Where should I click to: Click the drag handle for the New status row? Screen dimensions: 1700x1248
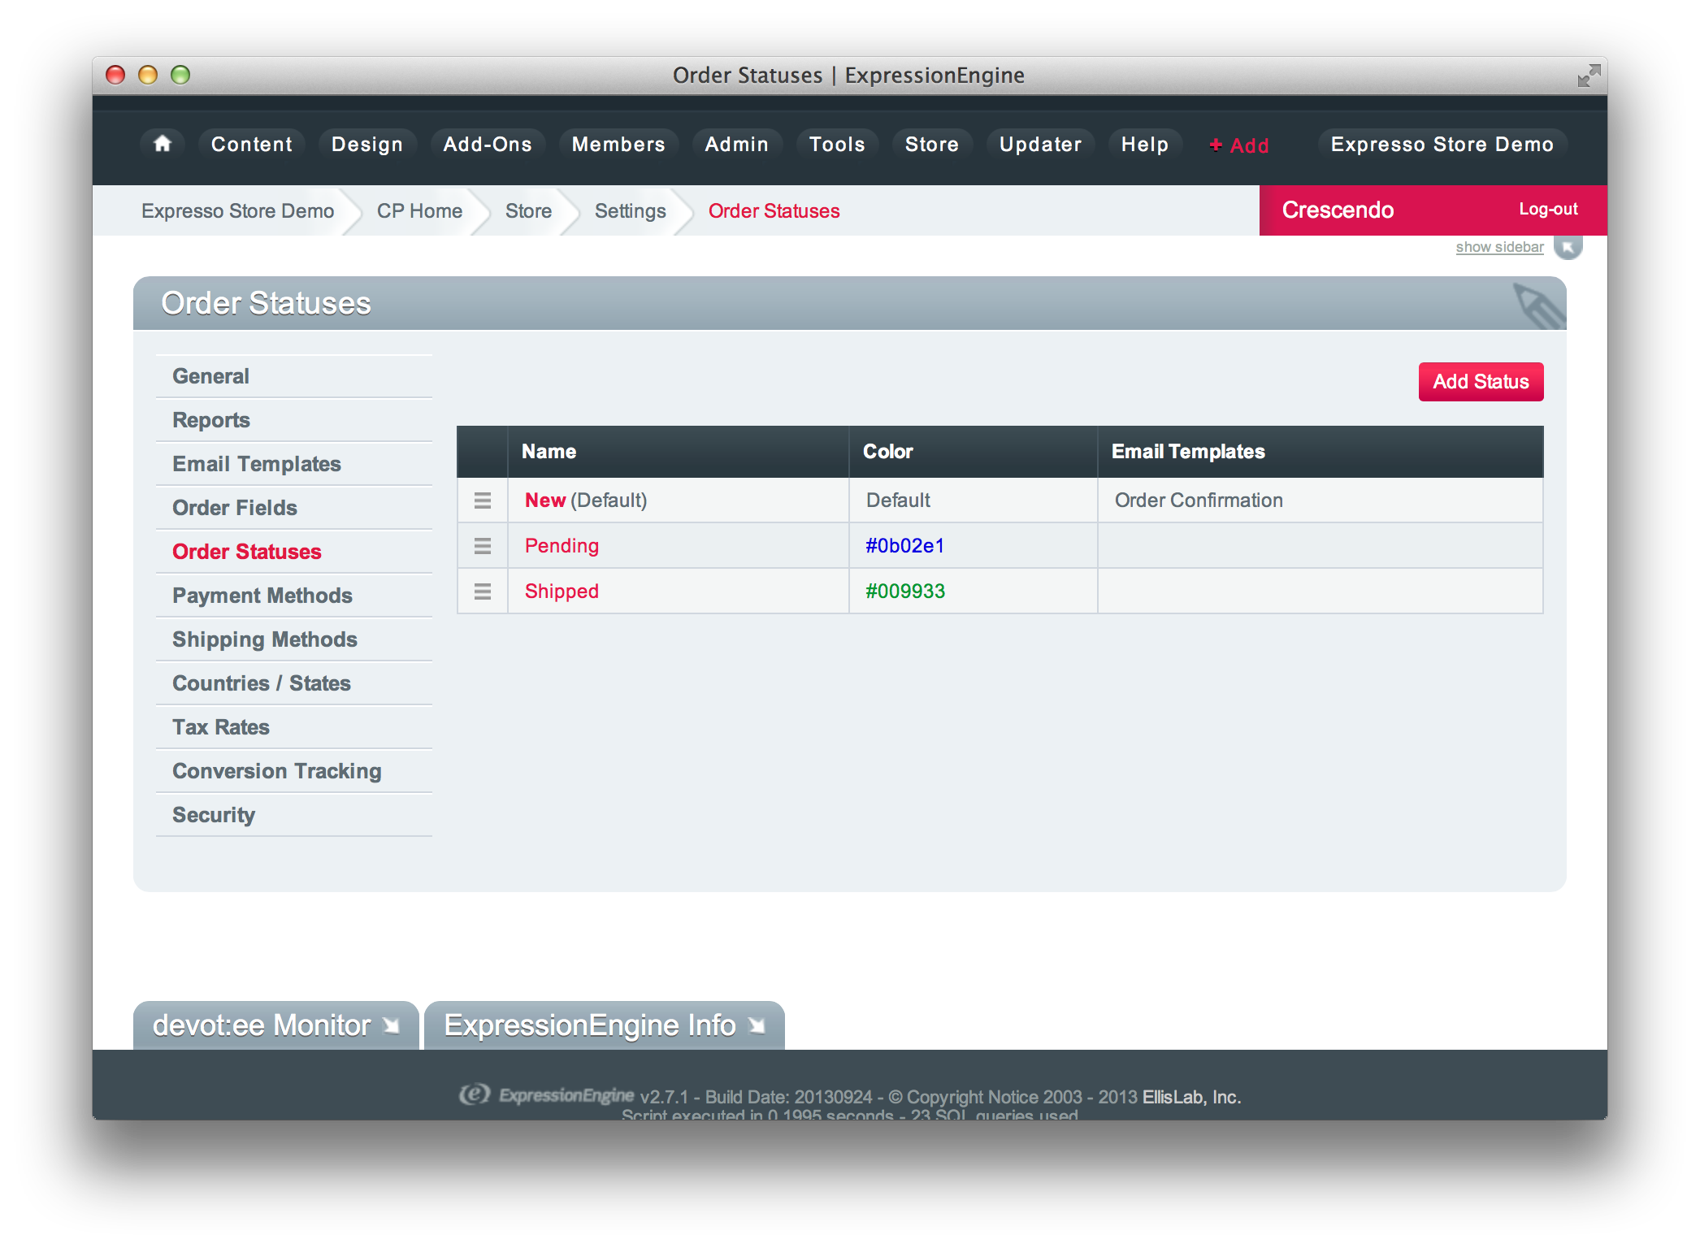[x=483, y=500]
